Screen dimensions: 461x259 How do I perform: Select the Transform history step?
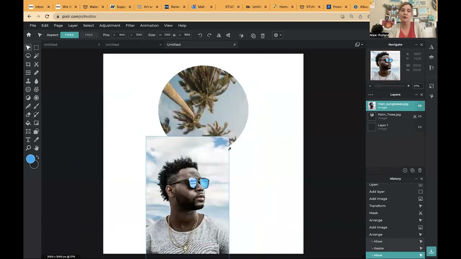pos(395,206)
